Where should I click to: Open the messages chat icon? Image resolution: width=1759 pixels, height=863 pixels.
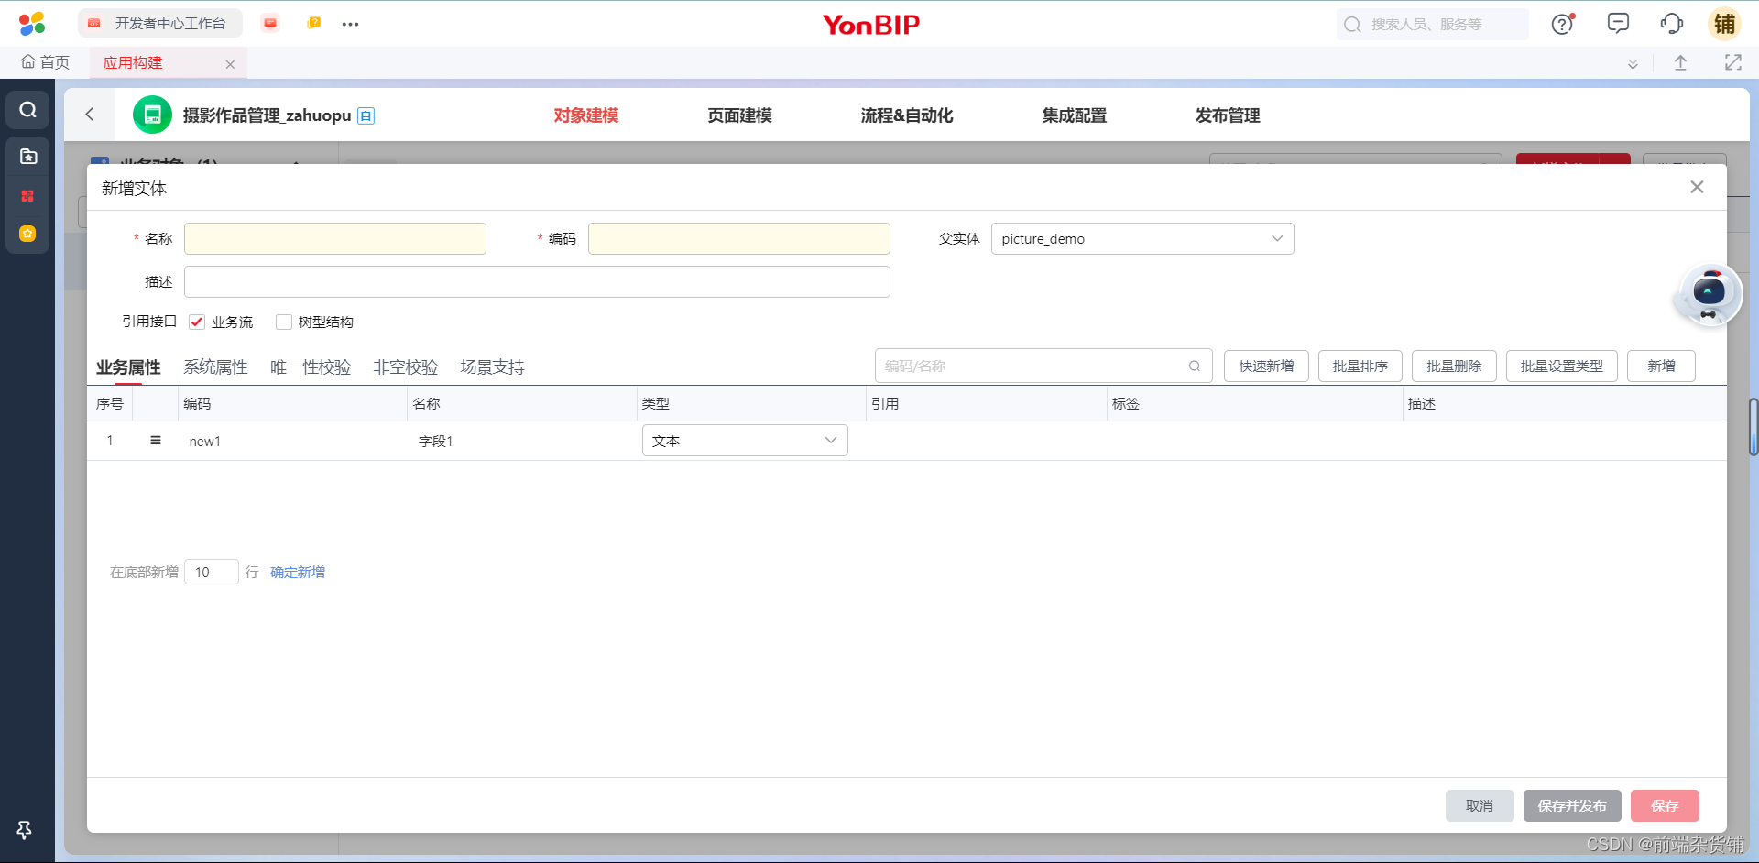1618,24
